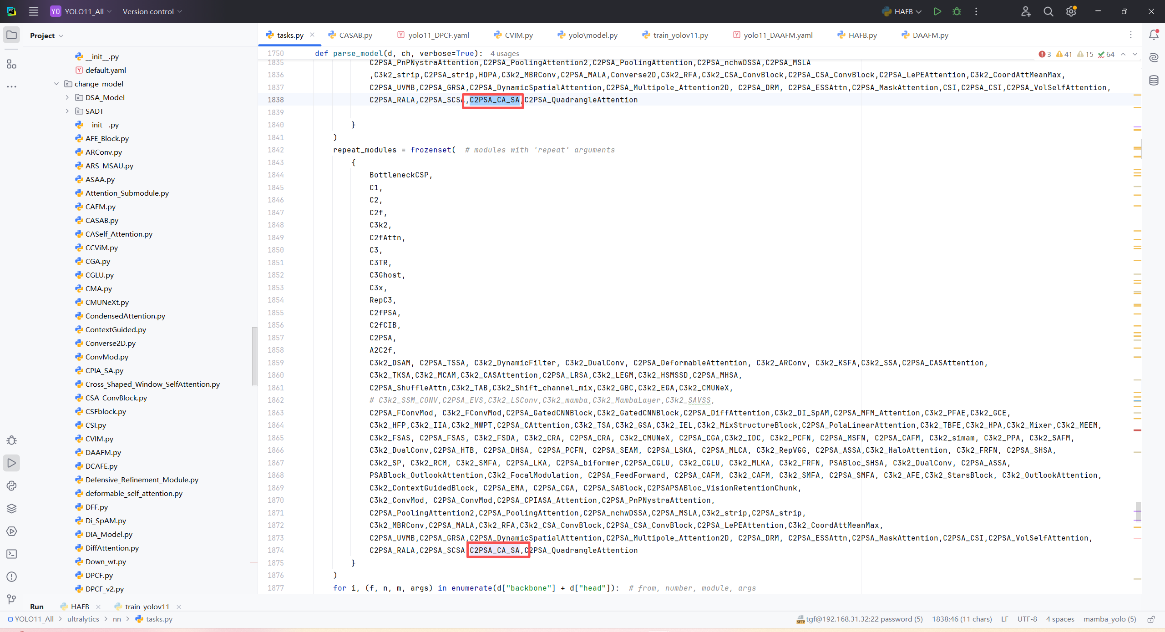Open IDE settings gear
The height and width of the screenshot is (632, 1165).
(1071, 11)
